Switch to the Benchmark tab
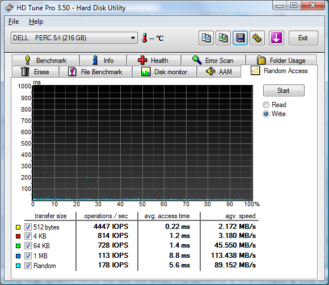This screenshot has height=285, width=329. click(x=46, y=61)
